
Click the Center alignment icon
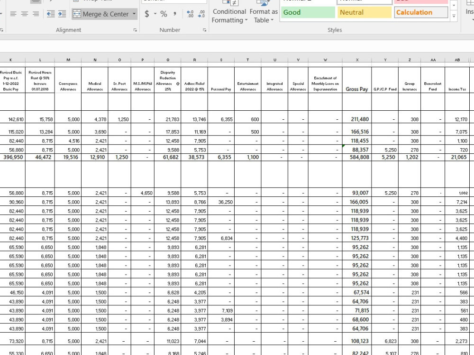pyautogui.click(x=25, y=14)
